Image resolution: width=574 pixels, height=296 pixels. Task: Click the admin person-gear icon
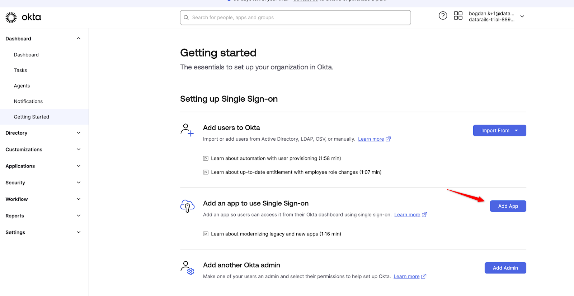pyautogui.click(x=187, y=268)
